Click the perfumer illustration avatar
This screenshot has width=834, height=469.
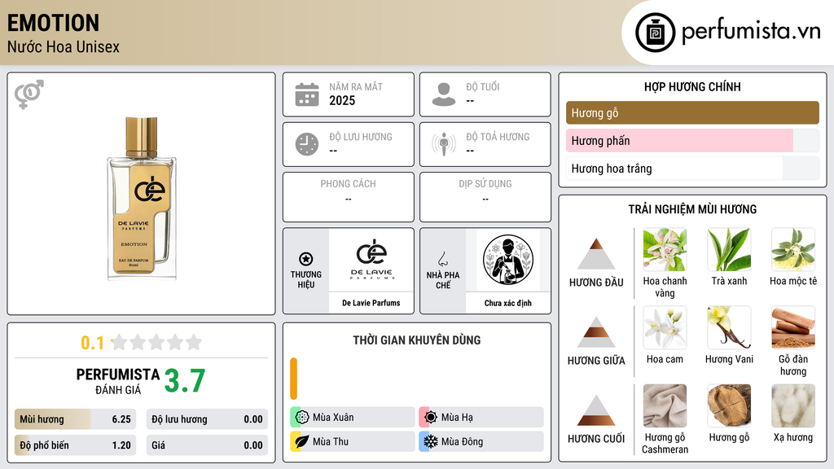point(508,260)
